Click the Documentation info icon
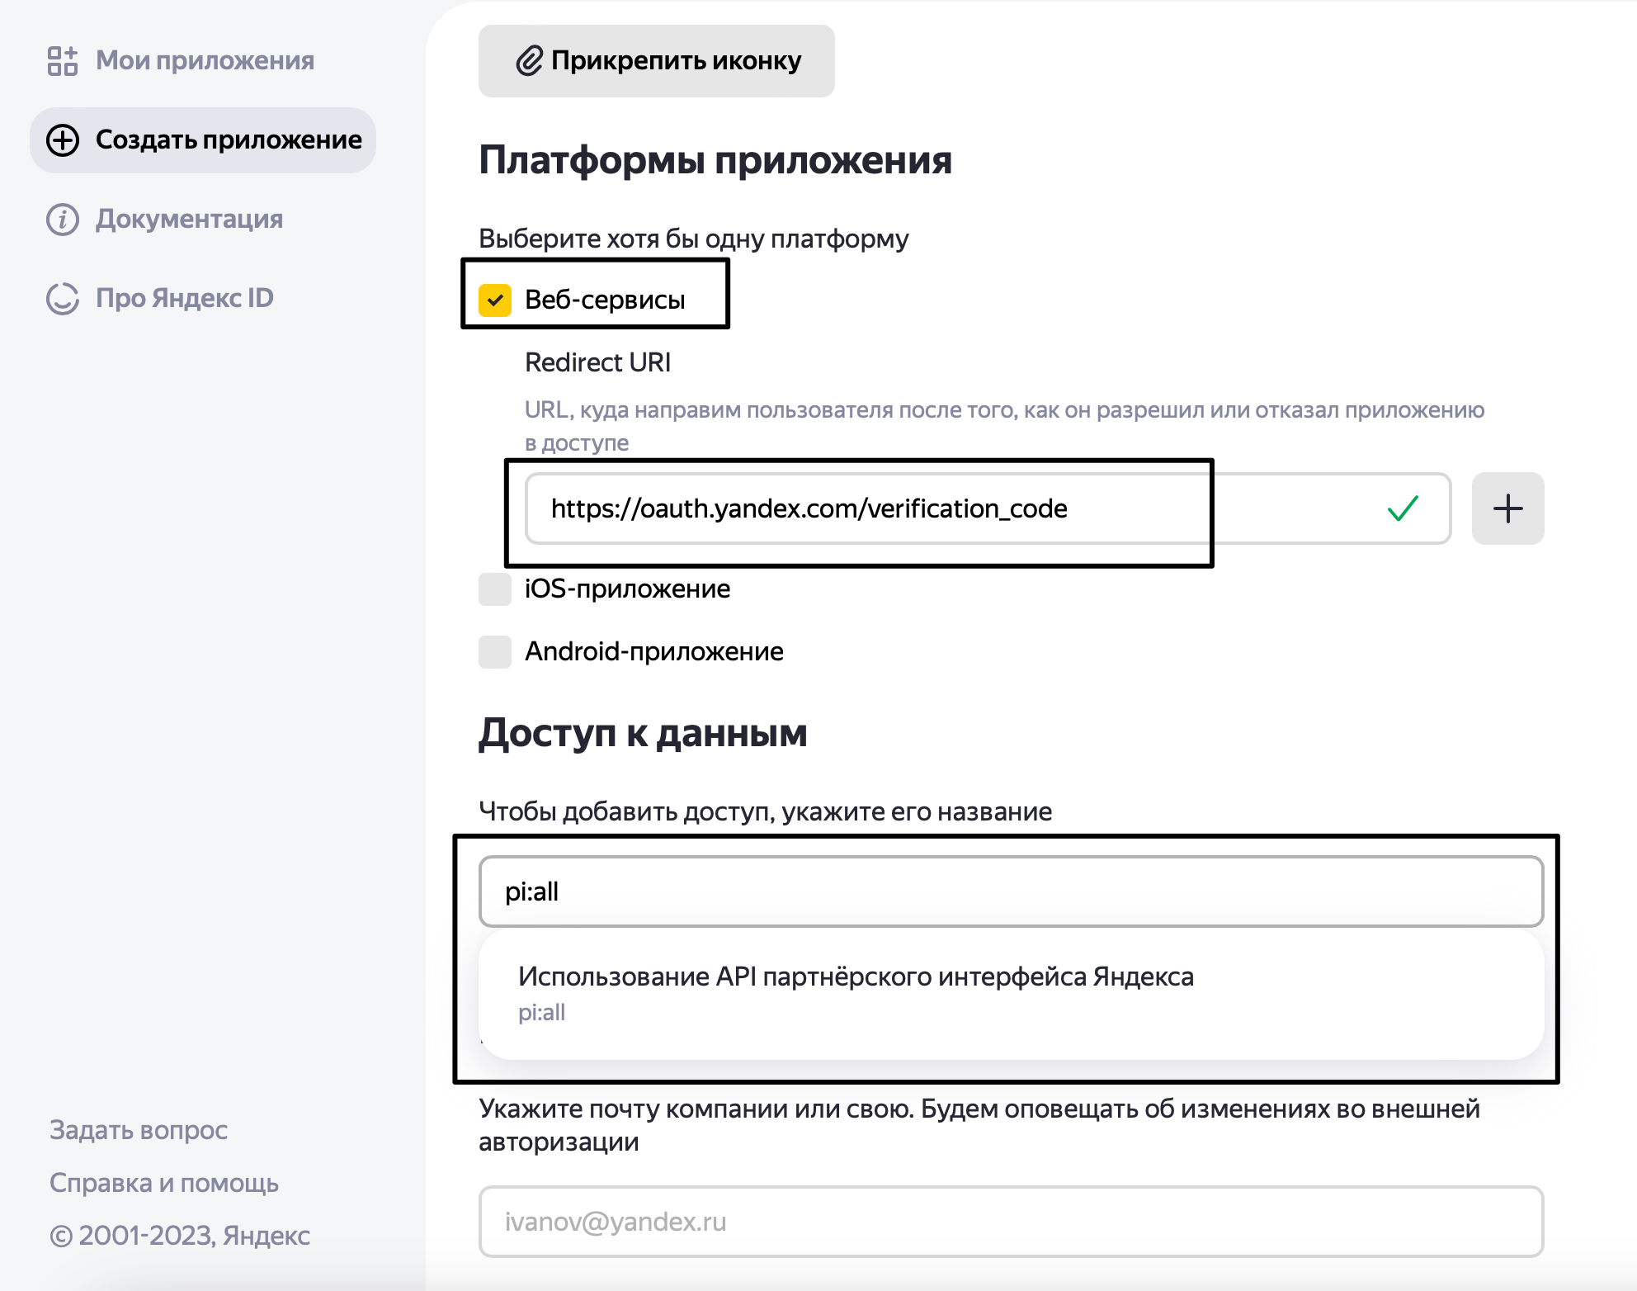 click(63, 219)
